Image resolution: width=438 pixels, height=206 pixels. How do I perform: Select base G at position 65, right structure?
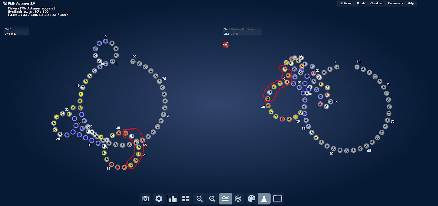click(x=360, y=149)
